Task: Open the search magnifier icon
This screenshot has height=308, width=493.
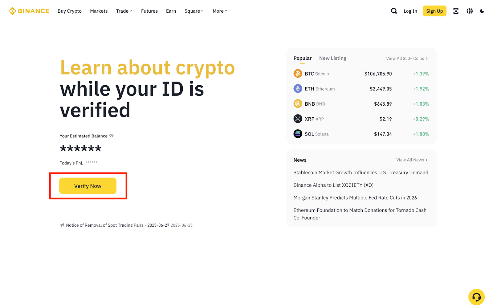Action: (394, 11)
